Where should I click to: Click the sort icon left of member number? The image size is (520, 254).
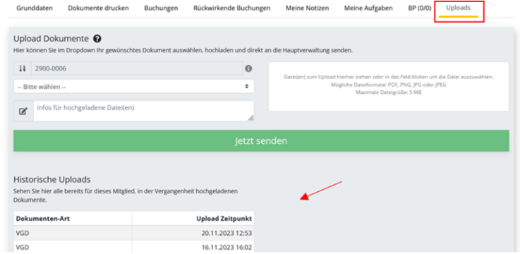click(x=22, y=68)
